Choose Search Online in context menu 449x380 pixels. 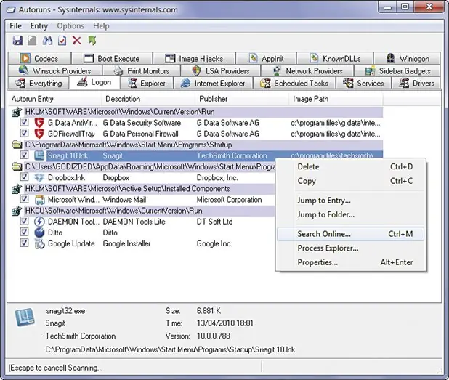[350, 234]
